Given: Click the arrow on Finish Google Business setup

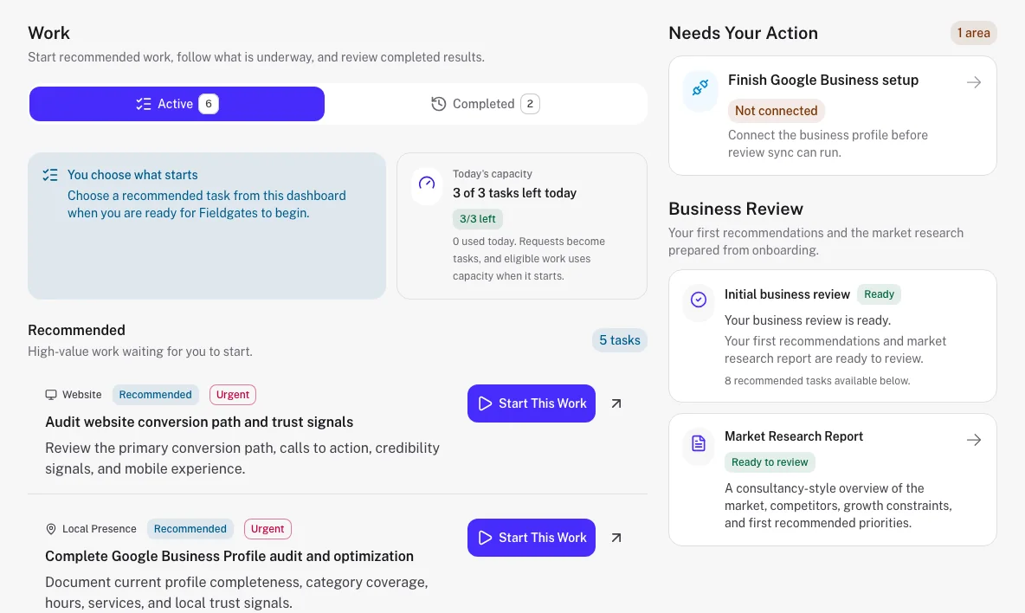Looking at the screenshot, I should coord(974,82).
